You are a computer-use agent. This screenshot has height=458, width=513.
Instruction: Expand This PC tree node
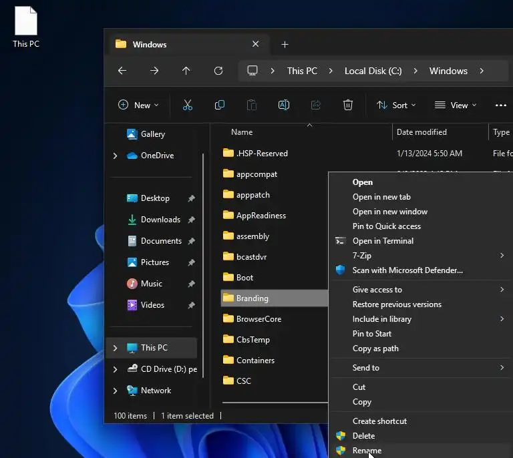point(115,348)
